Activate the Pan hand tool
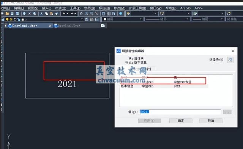The image size is (243, 149). click(x=81, y=14)
